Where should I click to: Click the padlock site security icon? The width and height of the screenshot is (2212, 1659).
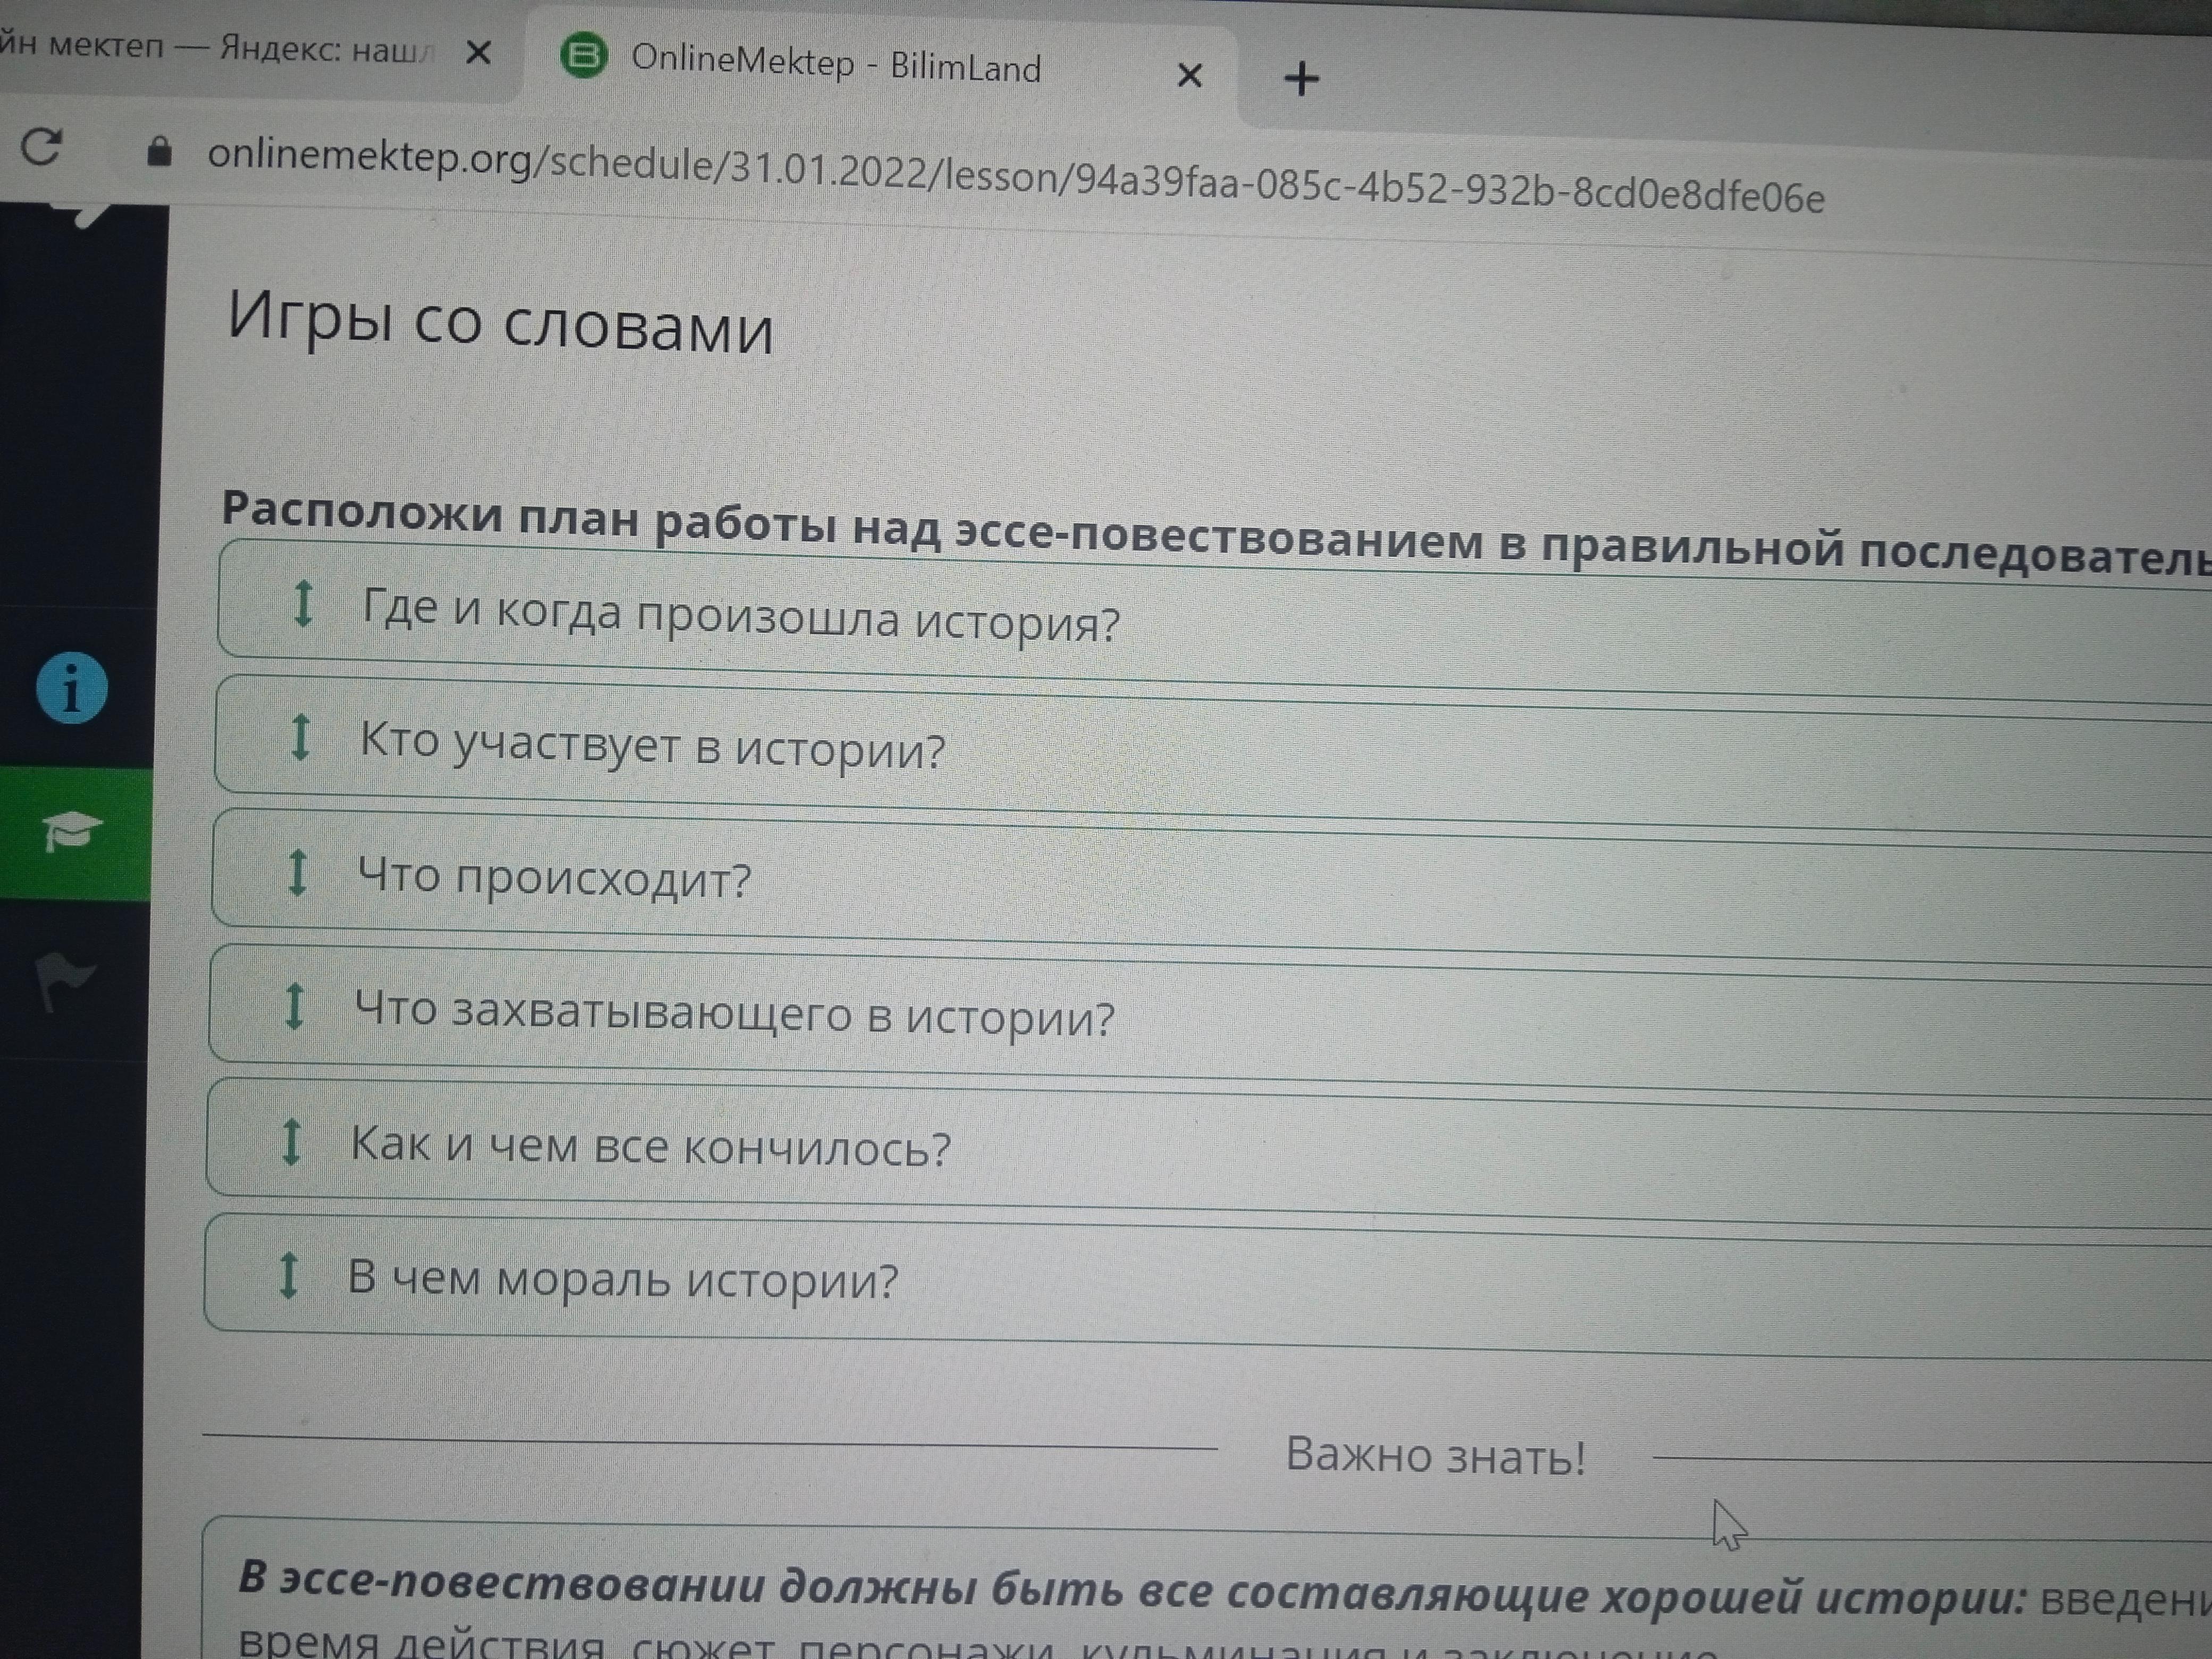coord(159,152)
